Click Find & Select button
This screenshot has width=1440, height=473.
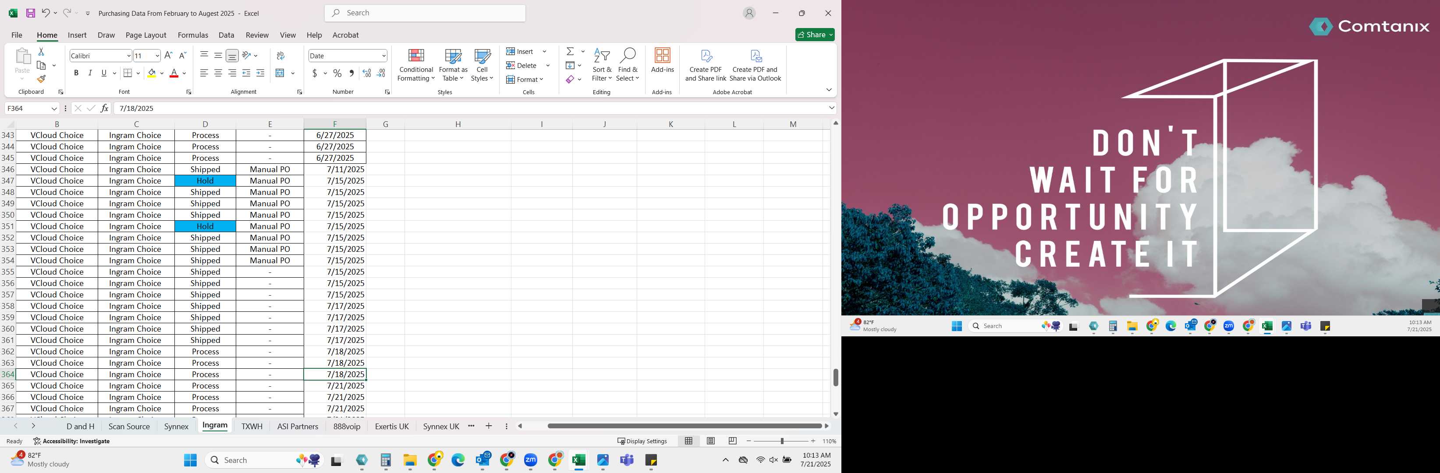click(x=627, y=65)
